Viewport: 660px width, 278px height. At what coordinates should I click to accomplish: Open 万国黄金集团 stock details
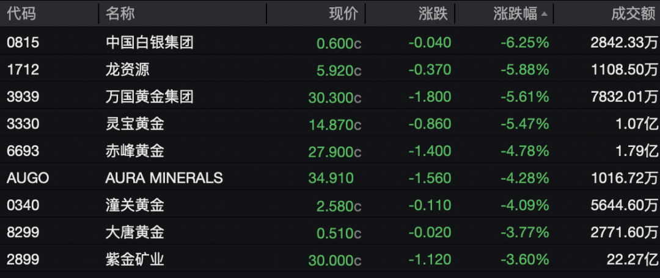pyautogui.click(x=150, y=97)
